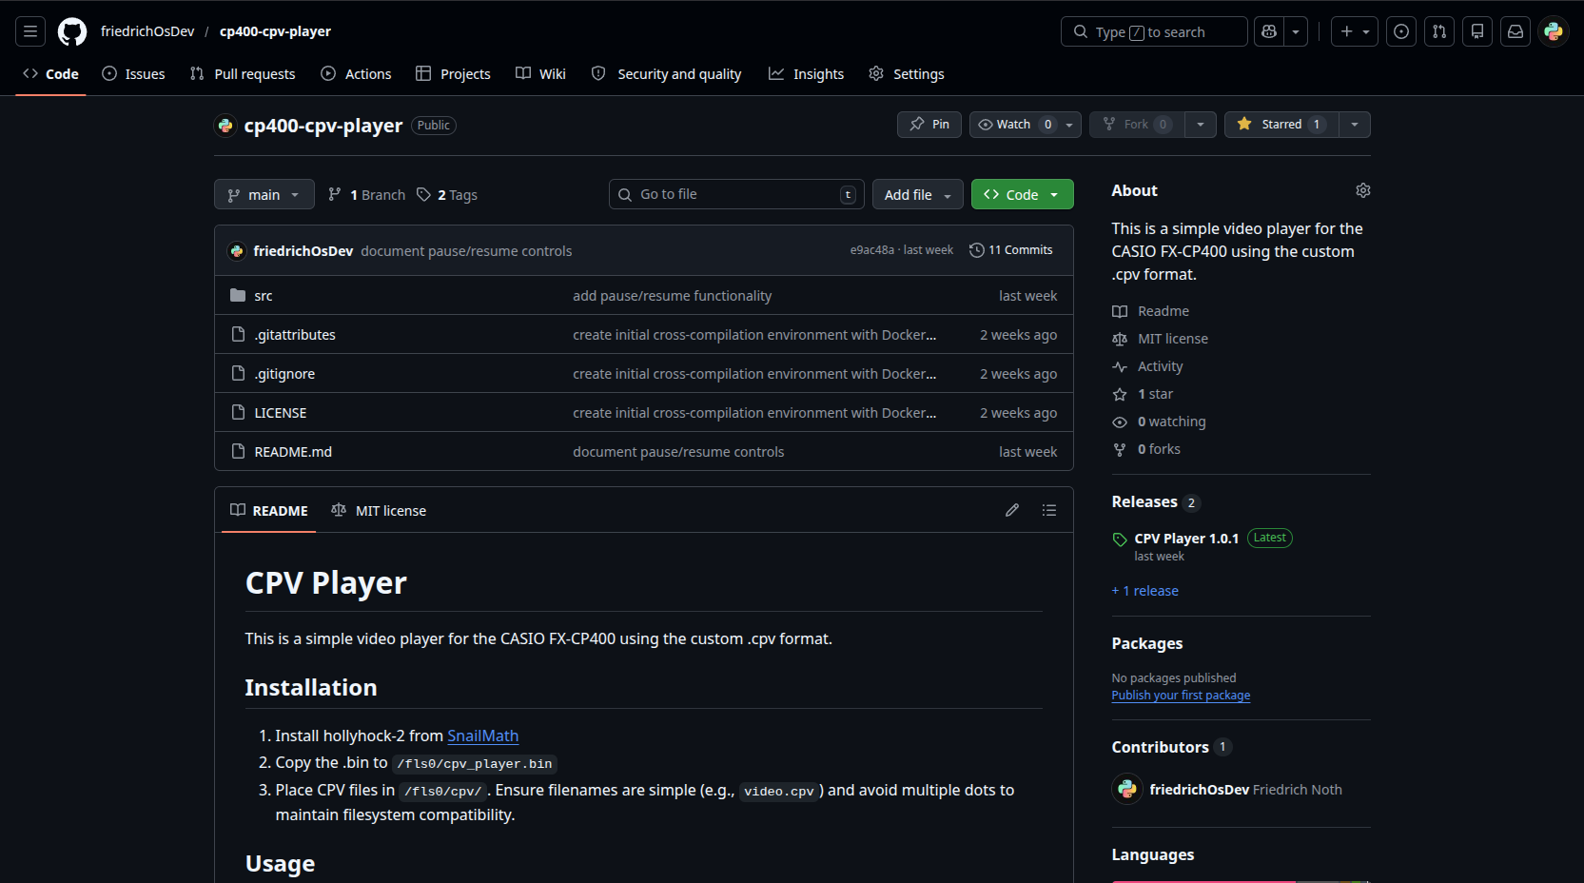Switch to the Issues tab
The image size is (1584, 883).
pos(133,74)
